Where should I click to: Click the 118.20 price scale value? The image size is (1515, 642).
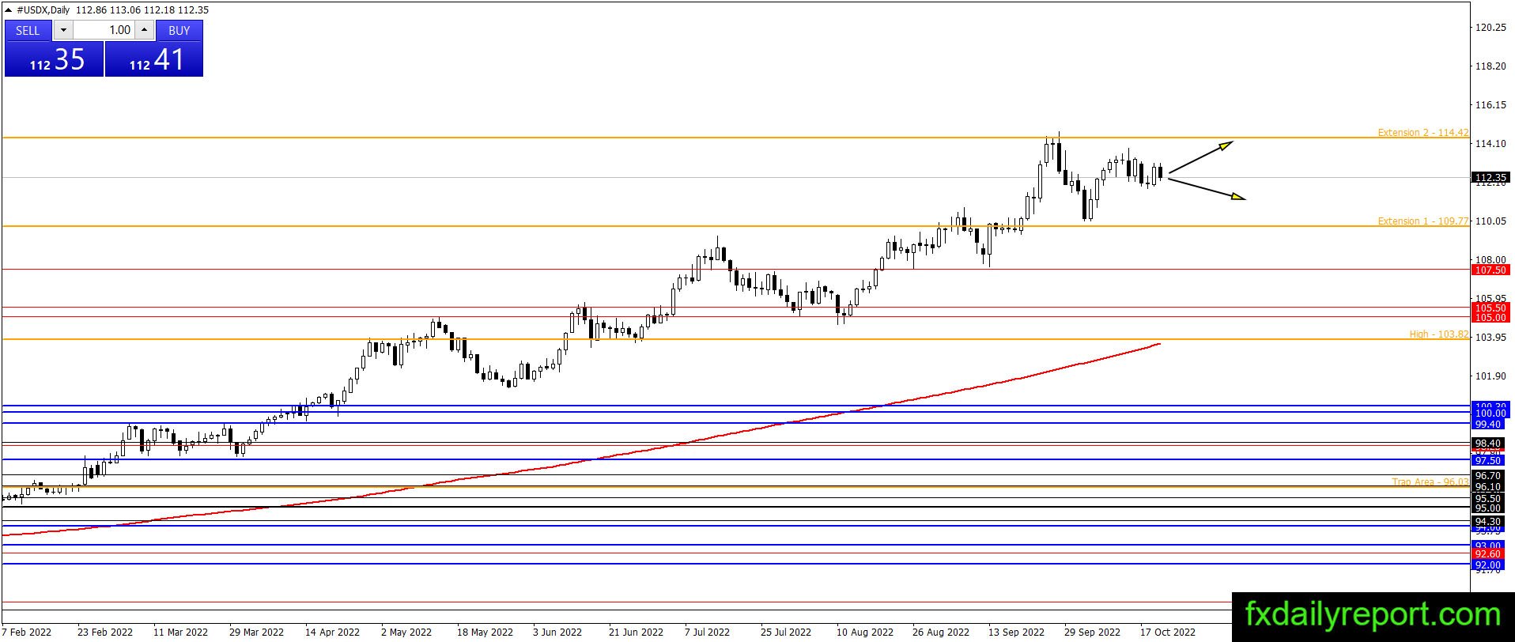(x=1490, y=66)
